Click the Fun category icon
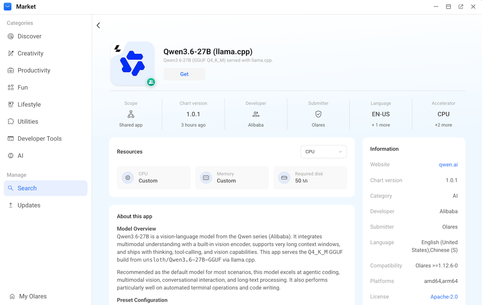 pyautogui.click(x=11, y=87)
